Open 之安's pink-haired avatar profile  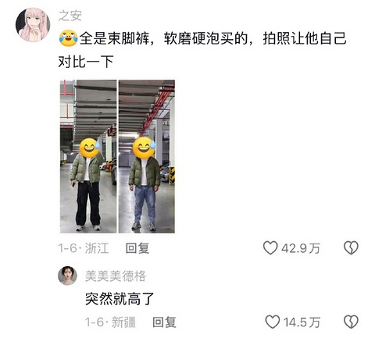(x=33, y=25)
